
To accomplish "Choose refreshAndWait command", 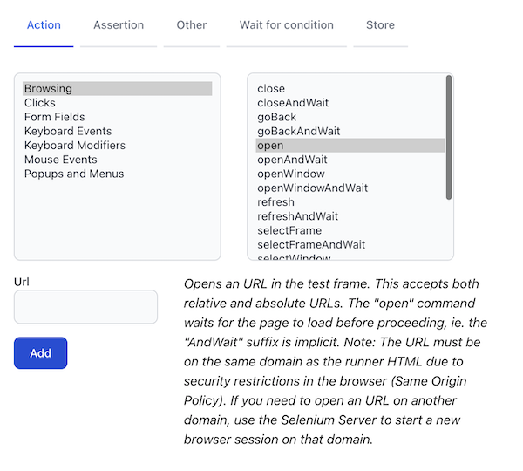I will pos(350,216).
